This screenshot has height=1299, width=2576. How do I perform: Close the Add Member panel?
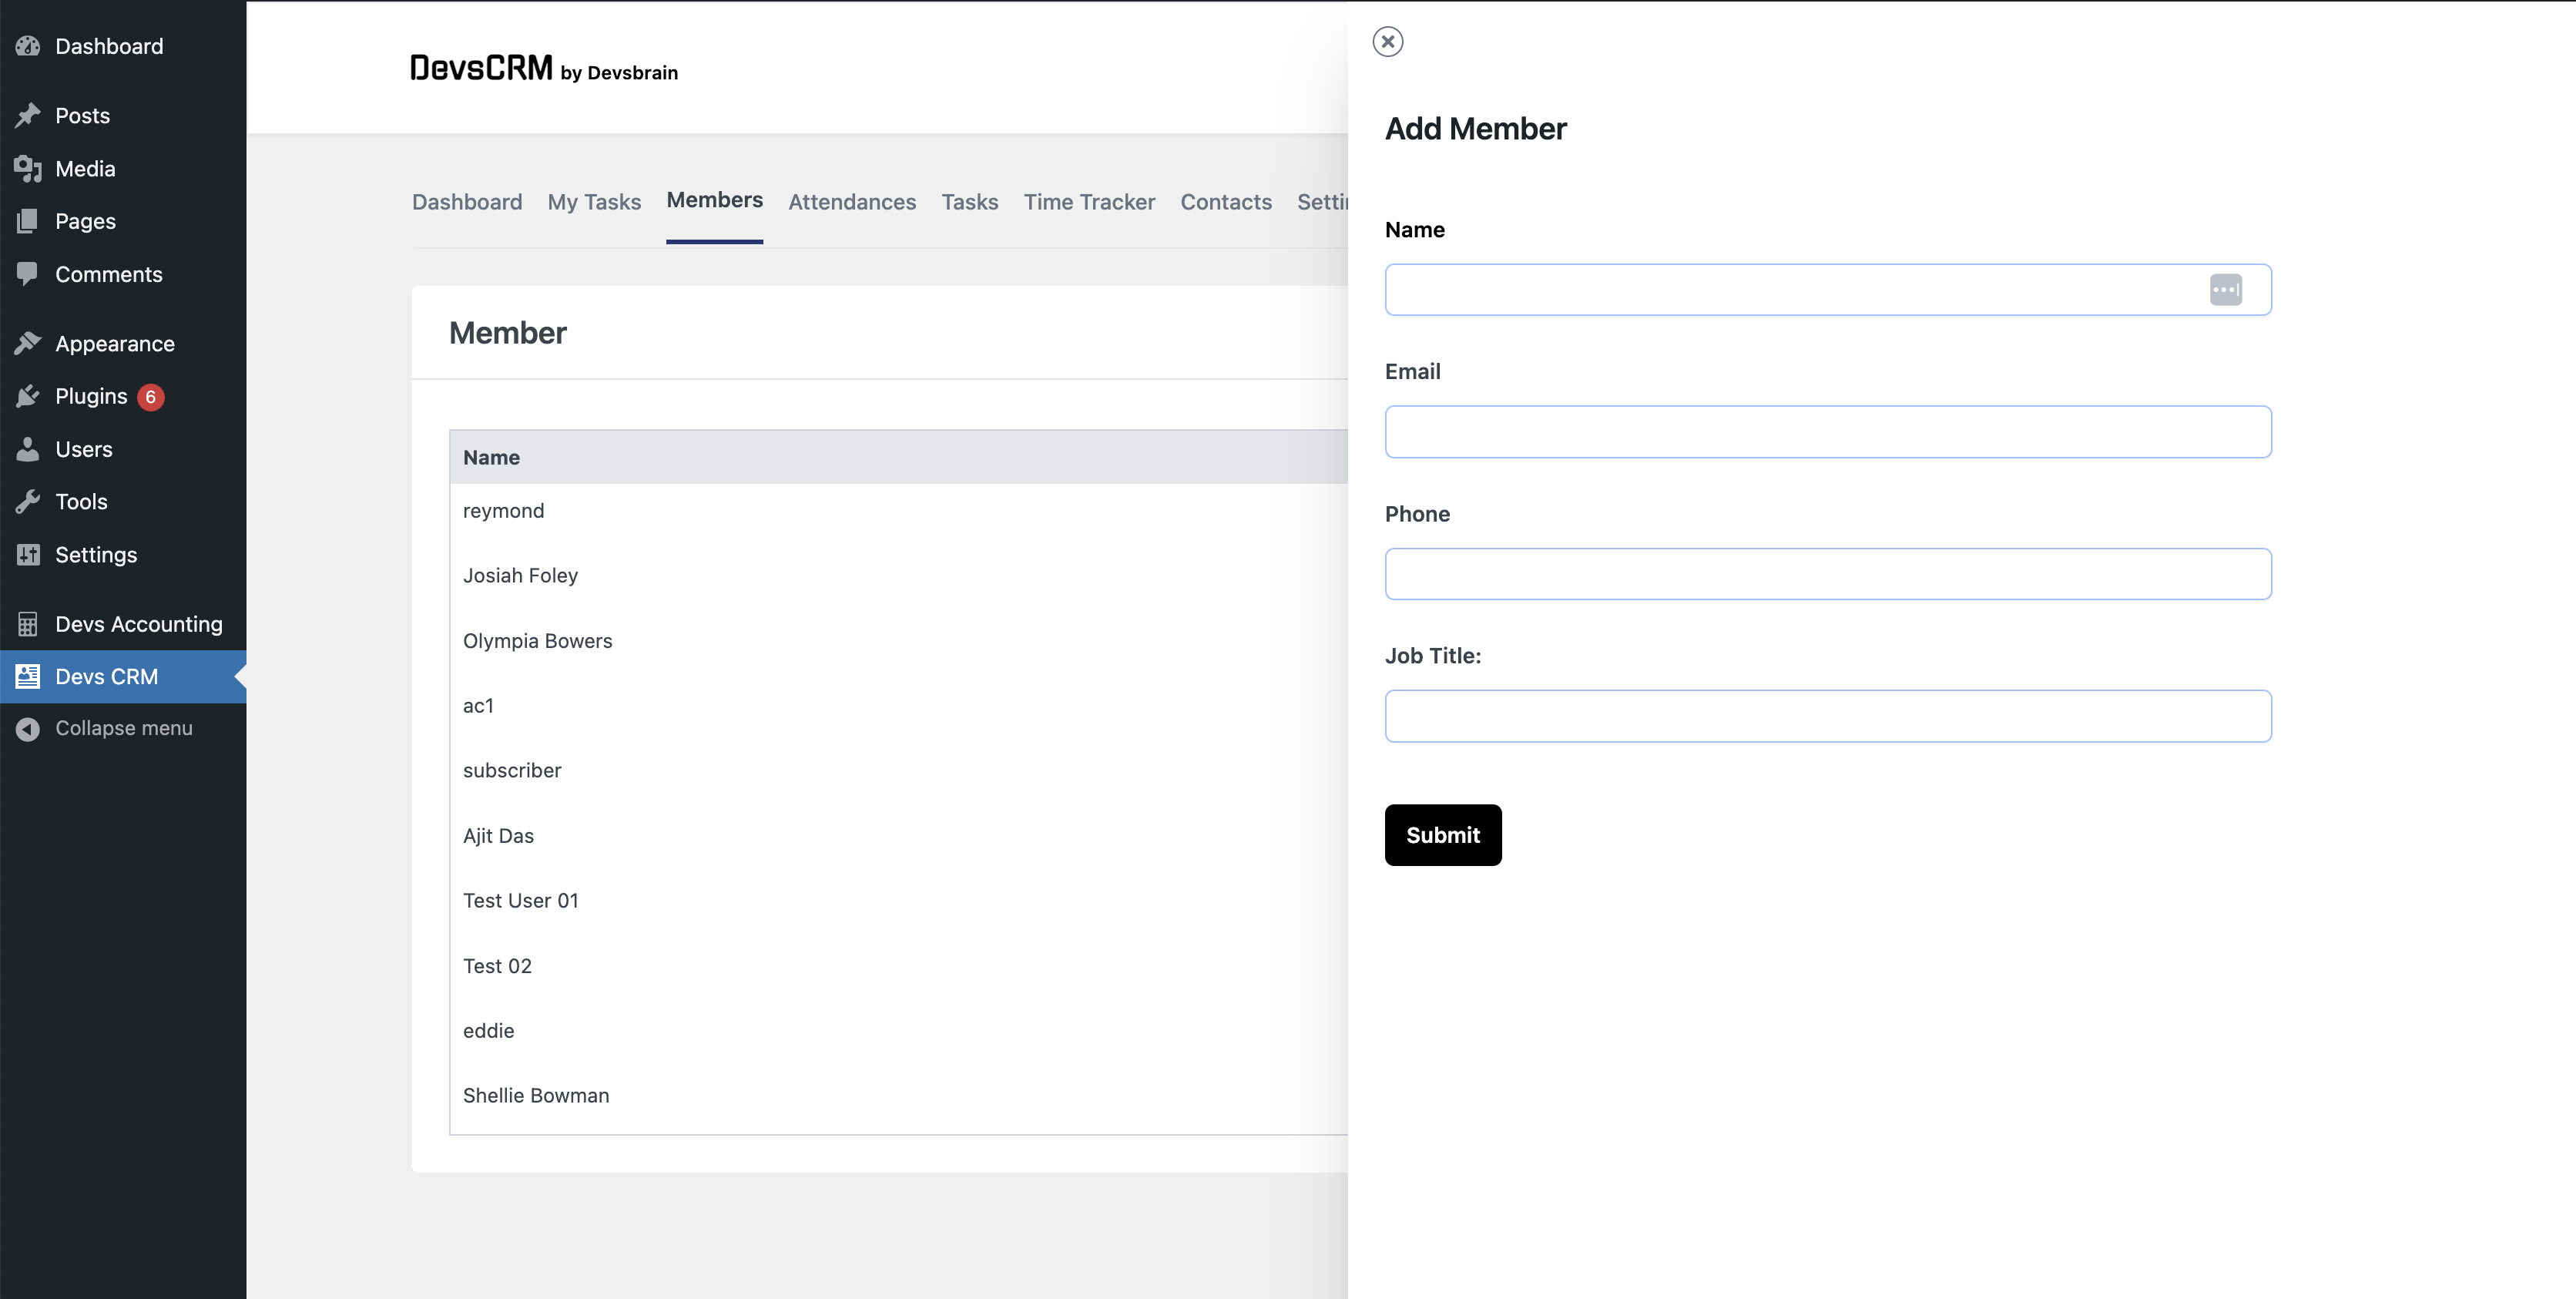1388,42
